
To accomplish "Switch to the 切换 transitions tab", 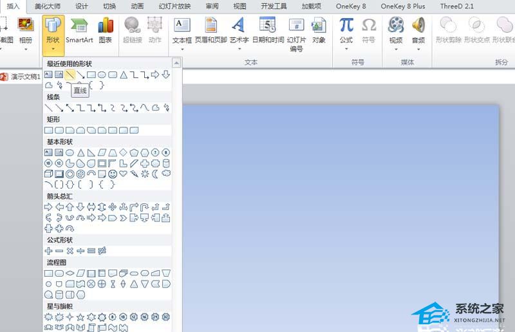I will pyautogui.click(x=109, y=6).
